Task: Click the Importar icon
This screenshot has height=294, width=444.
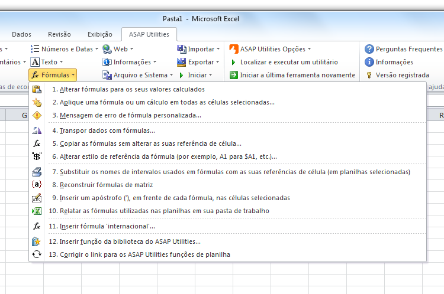Action: pos(182,49)
